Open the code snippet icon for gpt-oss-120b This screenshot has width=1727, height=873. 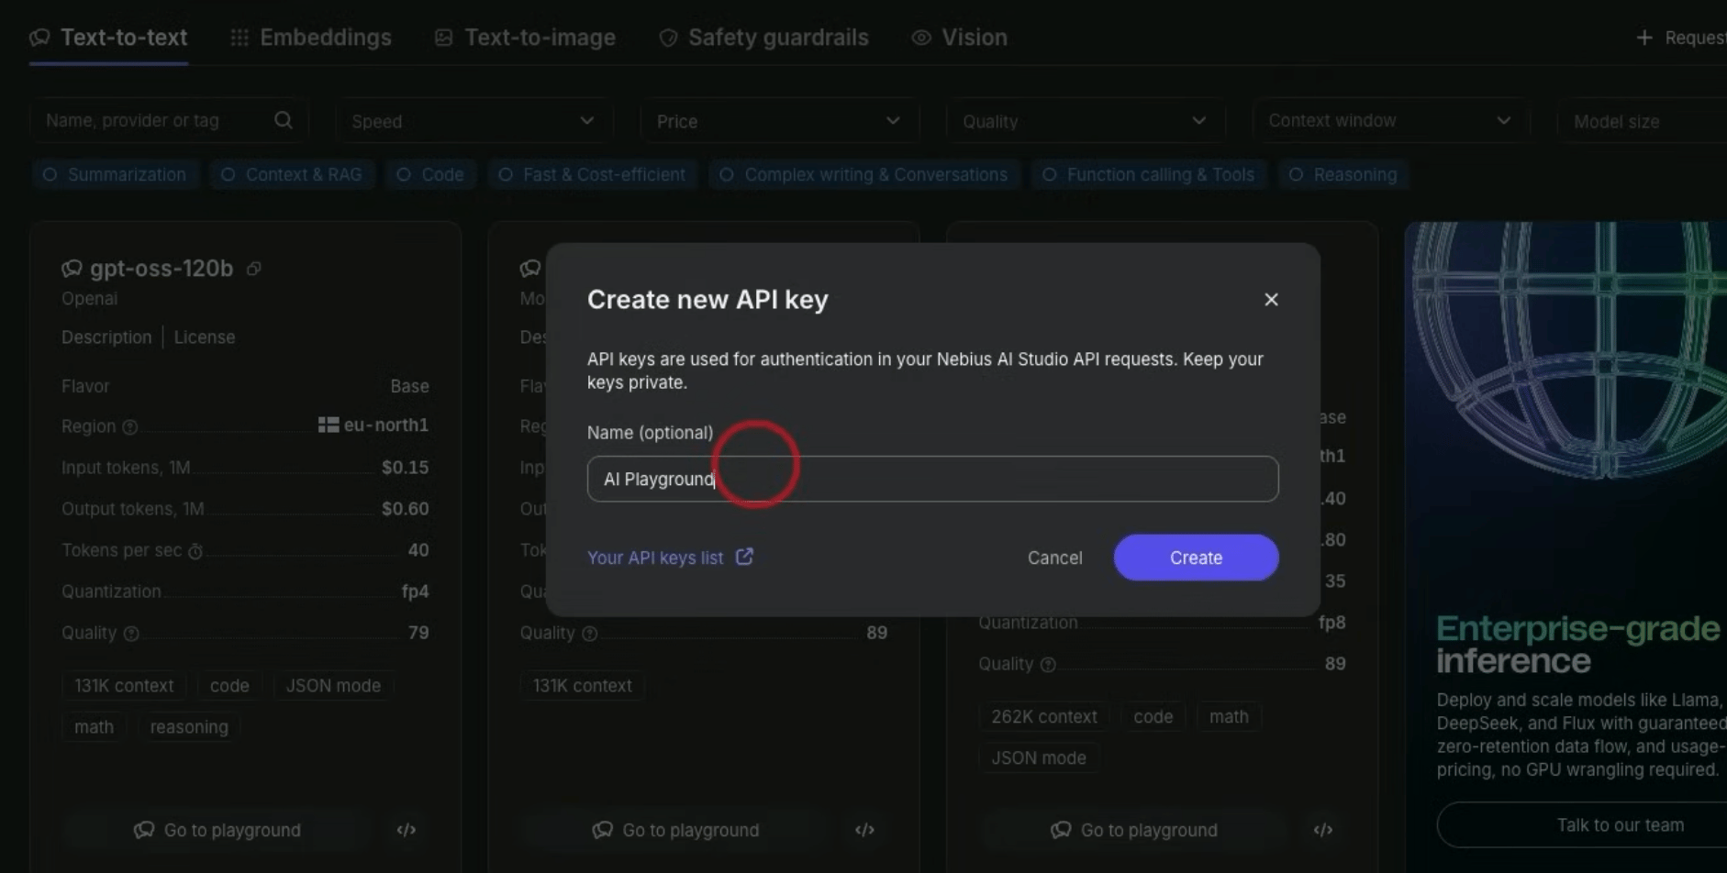tap(407, 830)
